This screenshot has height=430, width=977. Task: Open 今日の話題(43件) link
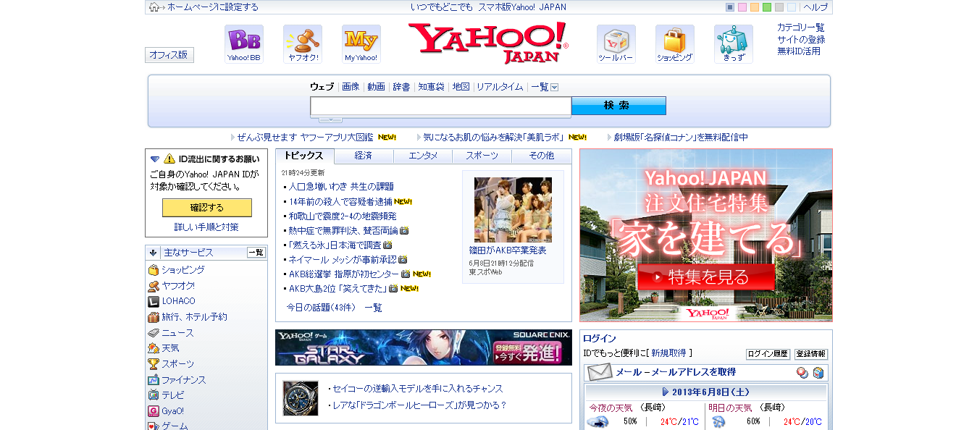pyautogui.click(x=322, y=308)
